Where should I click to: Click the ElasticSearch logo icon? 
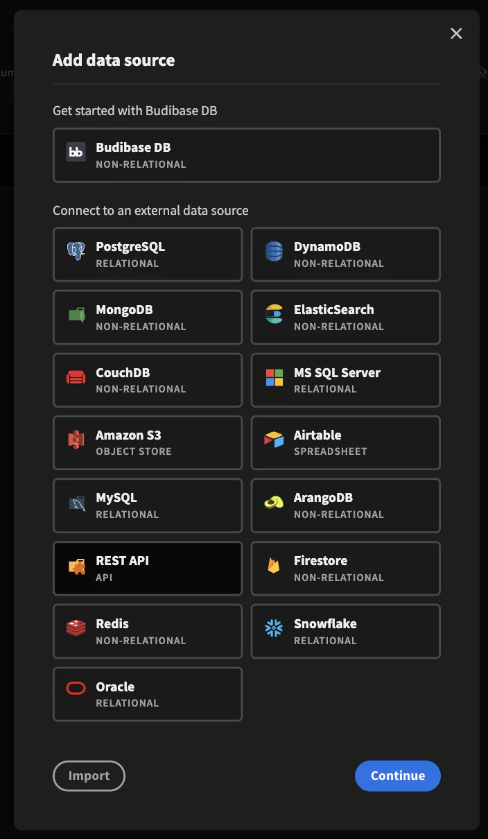click(x=274, y=315)
